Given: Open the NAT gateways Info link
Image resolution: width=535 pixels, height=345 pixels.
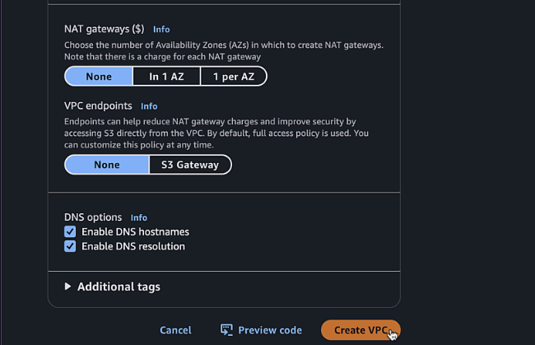Looking at the screenshot, I should [x=161, y=30].
